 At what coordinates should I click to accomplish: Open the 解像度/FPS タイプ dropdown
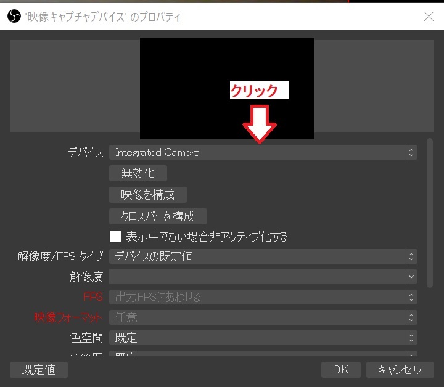point(263,256)
